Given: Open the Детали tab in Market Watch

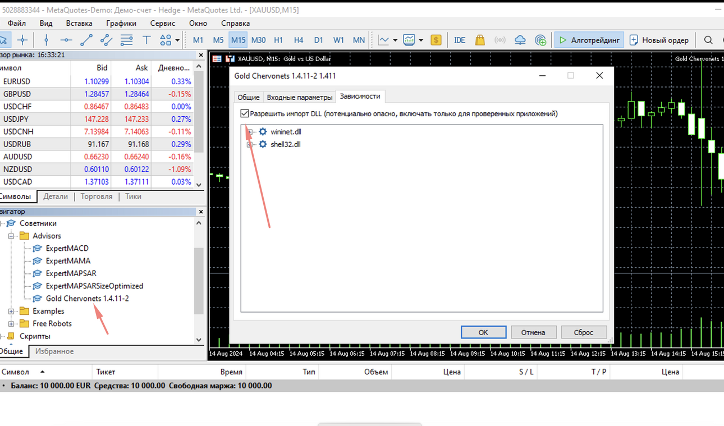Looking at the screenshot, I should click(56, 196).
